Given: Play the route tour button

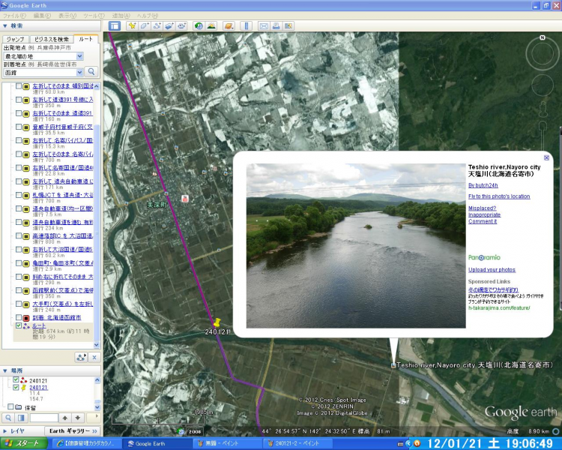Looking at the screenshot, I should (x=82, y=357).
